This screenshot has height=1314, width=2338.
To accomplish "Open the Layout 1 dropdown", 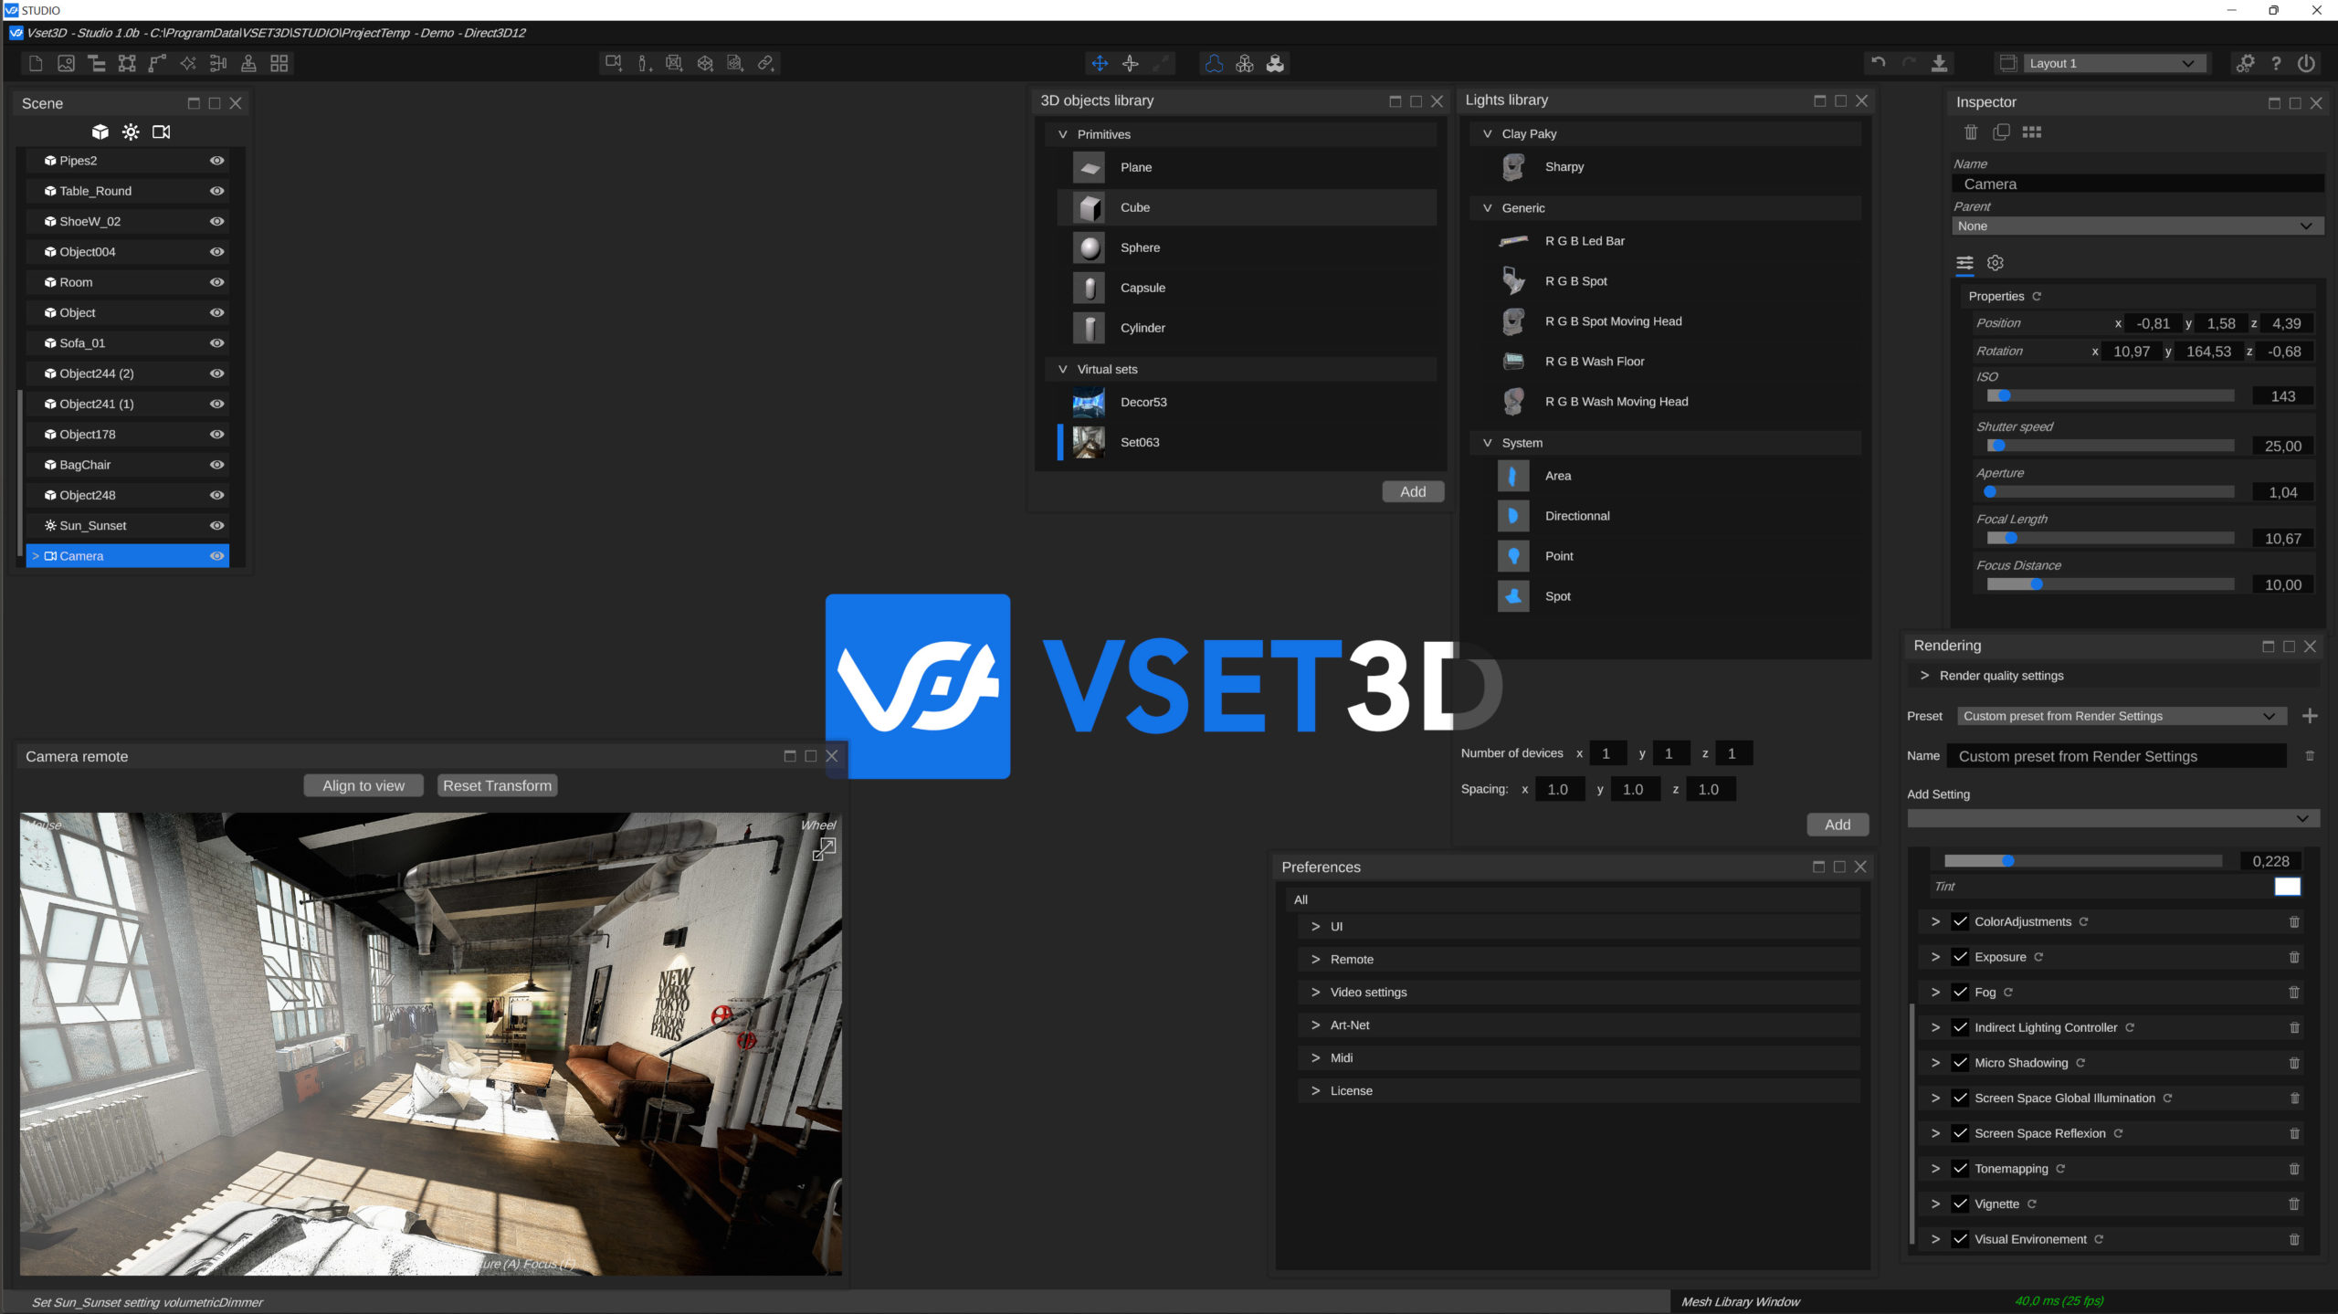I will click(2113, 63).
